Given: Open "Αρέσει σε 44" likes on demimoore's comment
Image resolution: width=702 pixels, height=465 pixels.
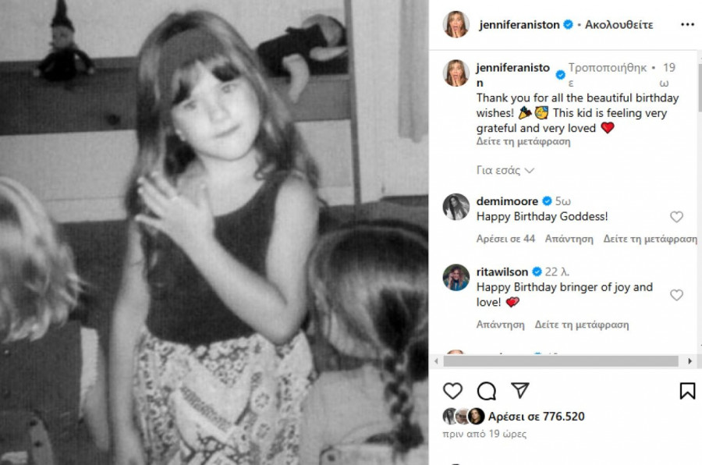Looking at the screenshot, I should [505, 239].
